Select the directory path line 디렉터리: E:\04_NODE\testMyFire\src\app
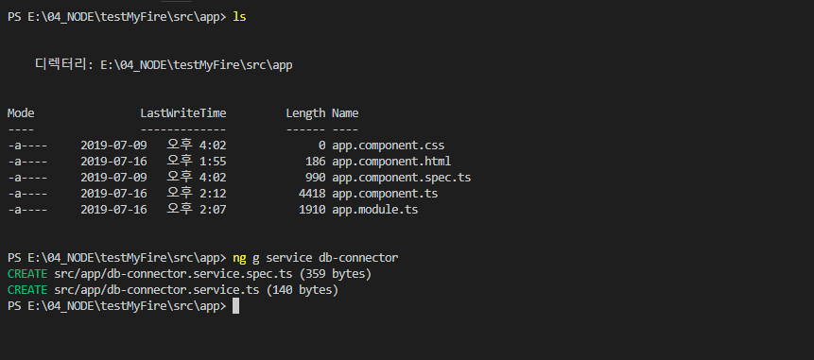The width and height of the screenshot is (814, 360). 164,65
